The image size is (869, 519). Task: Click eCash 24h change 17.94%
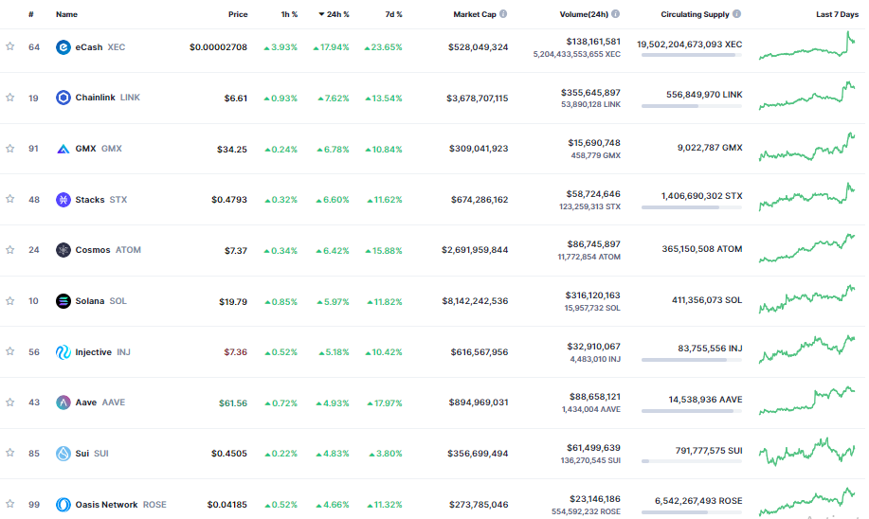pos(332,47)
